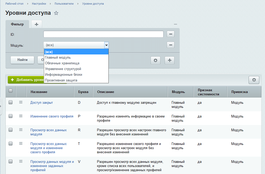This screenshot has width=265, height=174.
Task: Select (все) in module dropdown
Action: [76, 52]
